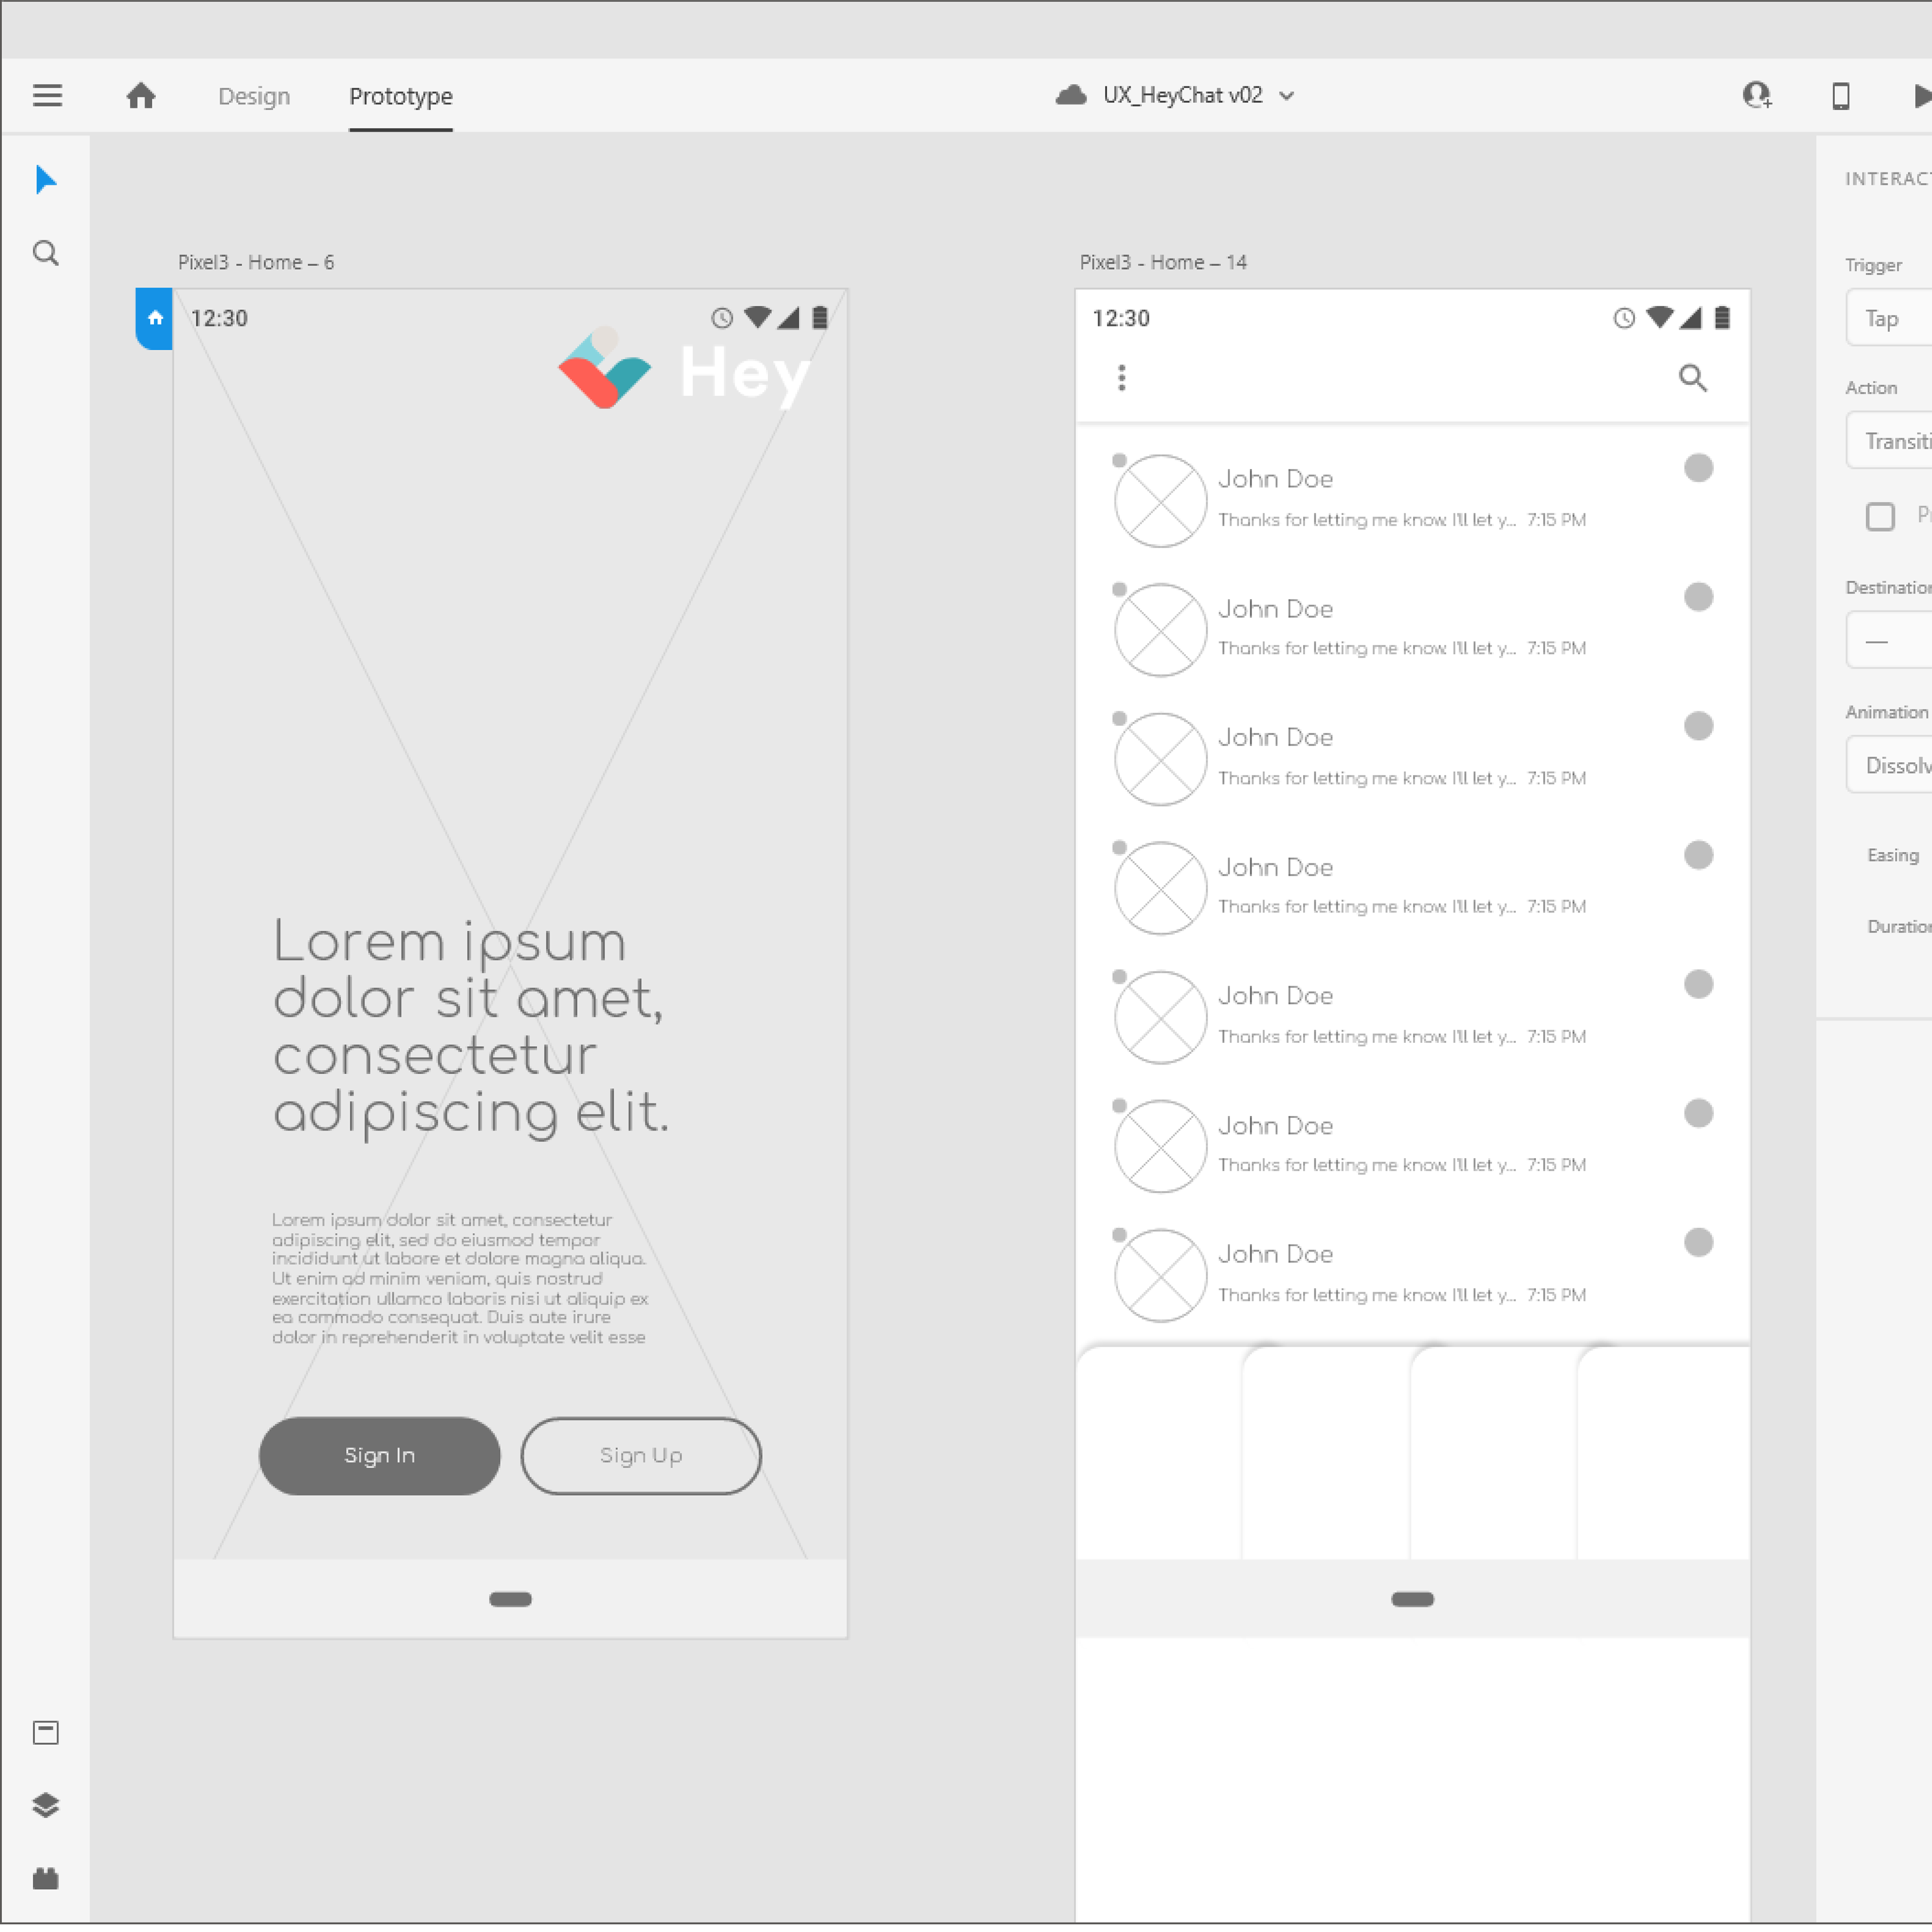The image size is (1932, 1932).
Task: Click the blue home artboard flag
Action: coord(154,318)
